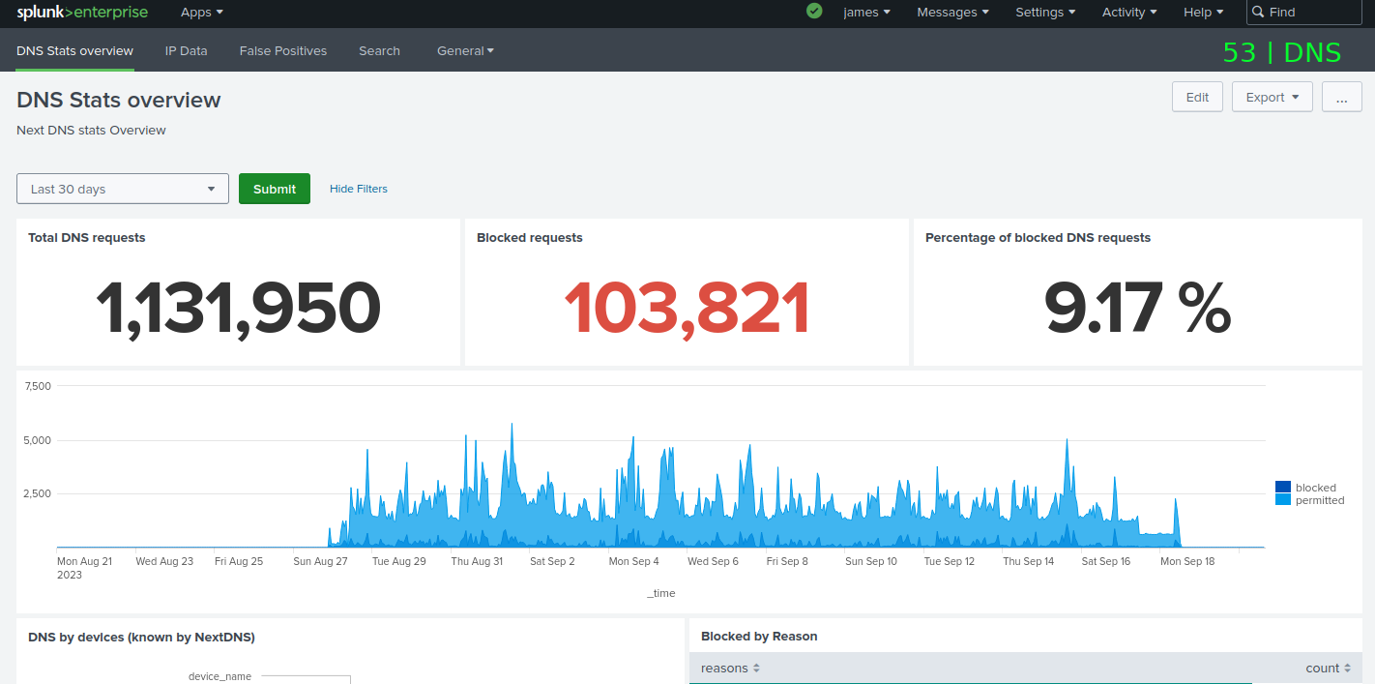Open the Help dropdown
This screenshot has width=1375, height=684.
1203,13
